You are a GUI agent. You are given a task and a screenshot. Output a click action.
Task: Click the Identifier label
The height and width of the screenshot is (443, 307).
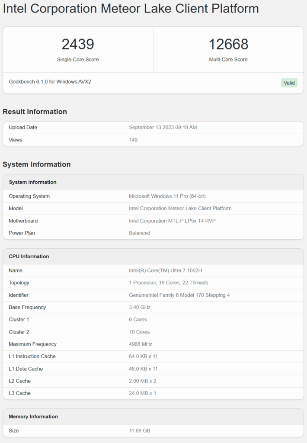19,295
